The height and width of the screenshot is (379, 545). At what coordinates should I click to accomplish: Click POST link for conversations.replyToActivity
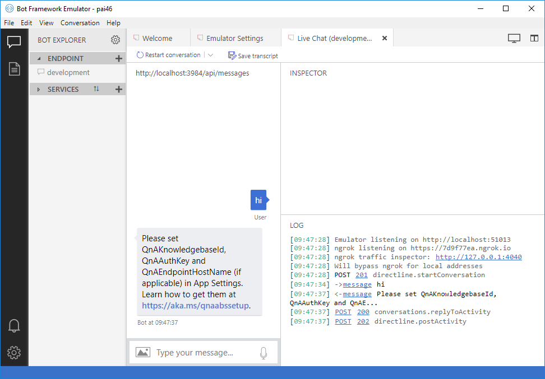(343, 312)
